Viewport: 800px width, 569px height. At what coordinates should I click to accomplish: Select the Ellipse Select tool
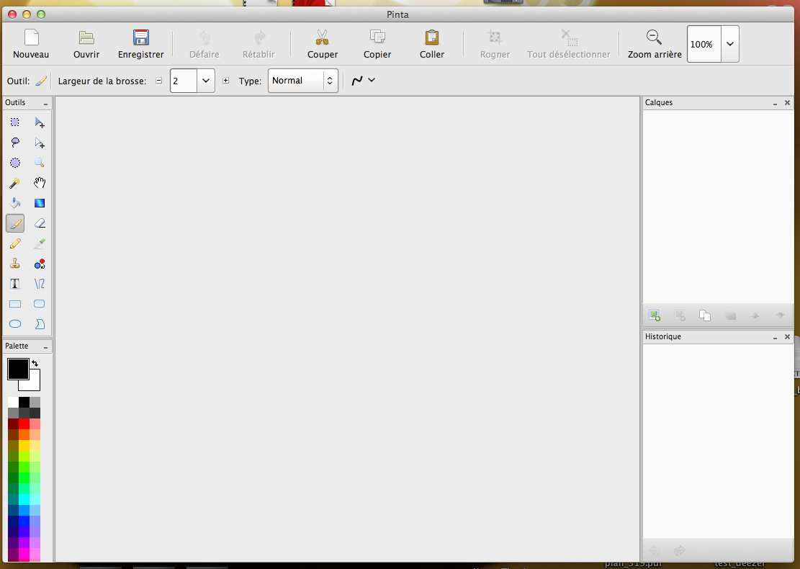click(x=15, y=163)
